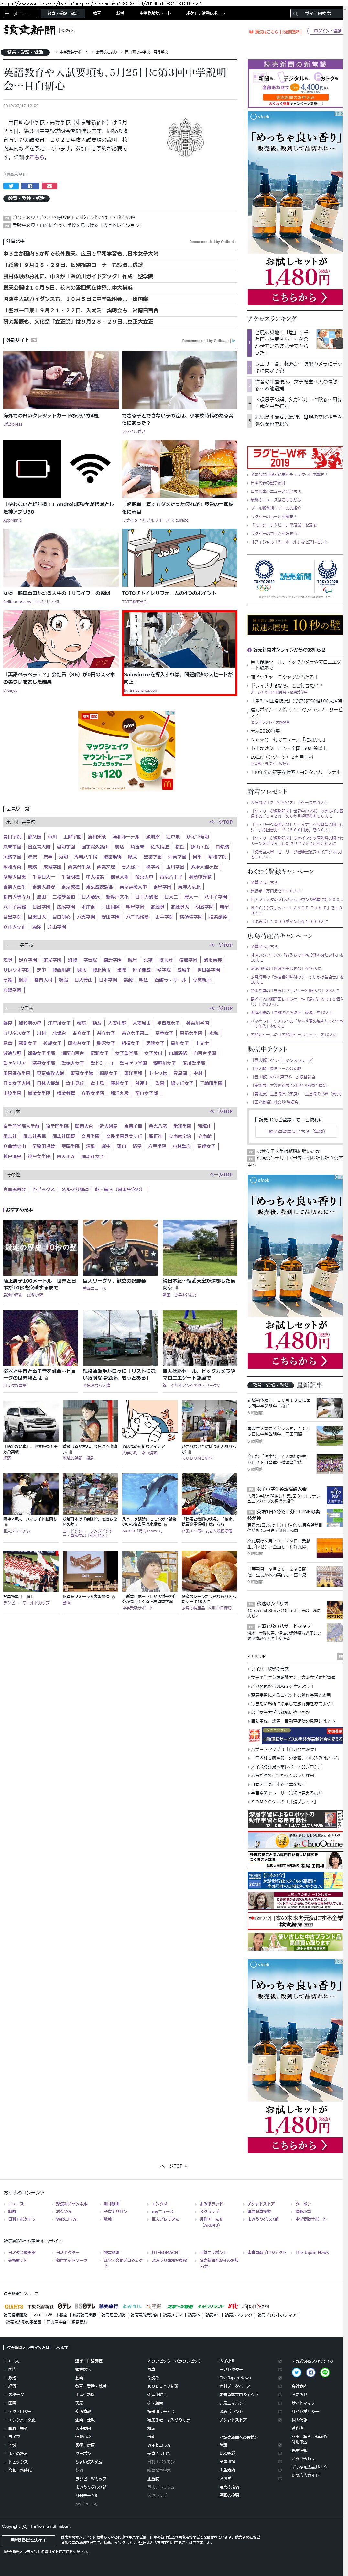
Task: Open the 10秒の壁 banner in sidebar
Action: (295, 625)
